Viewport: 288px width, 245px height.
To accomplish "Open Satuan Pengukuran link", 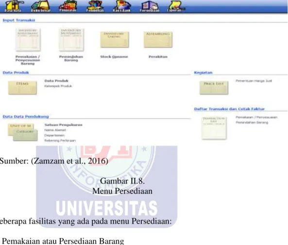I will pos(63,125).
